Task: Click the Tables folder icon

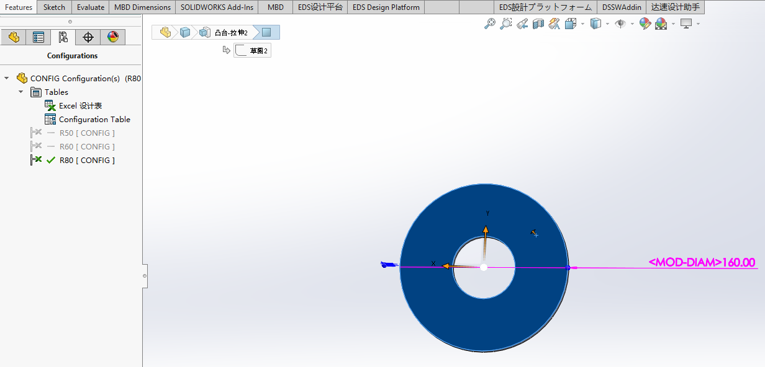Action: (37, 92)
